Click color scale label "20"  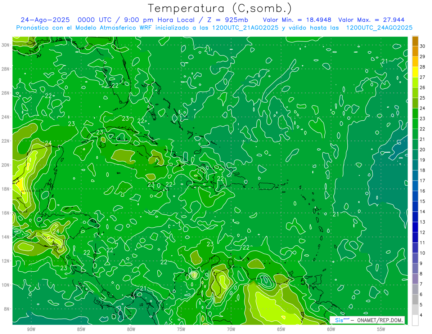pyautogui.click(x=423, y=150)
